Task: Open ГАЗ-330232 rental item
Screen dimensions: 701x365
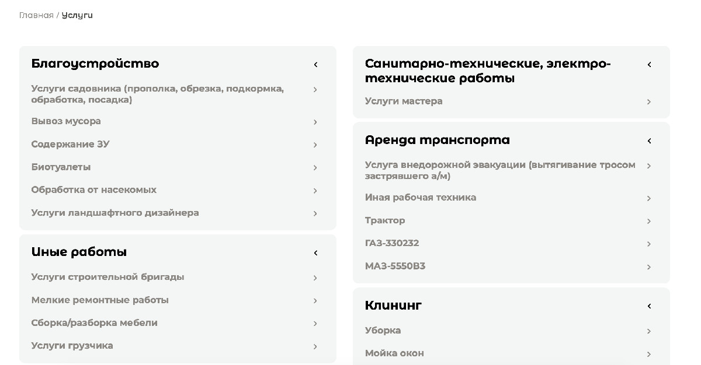Action: 392,243
